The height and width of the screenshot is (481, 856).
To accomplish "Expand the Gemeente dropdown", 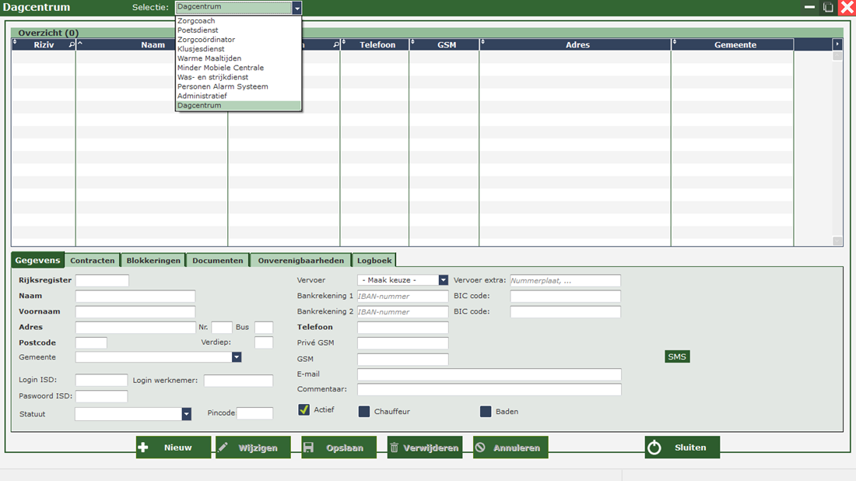I will click(237, 357).
